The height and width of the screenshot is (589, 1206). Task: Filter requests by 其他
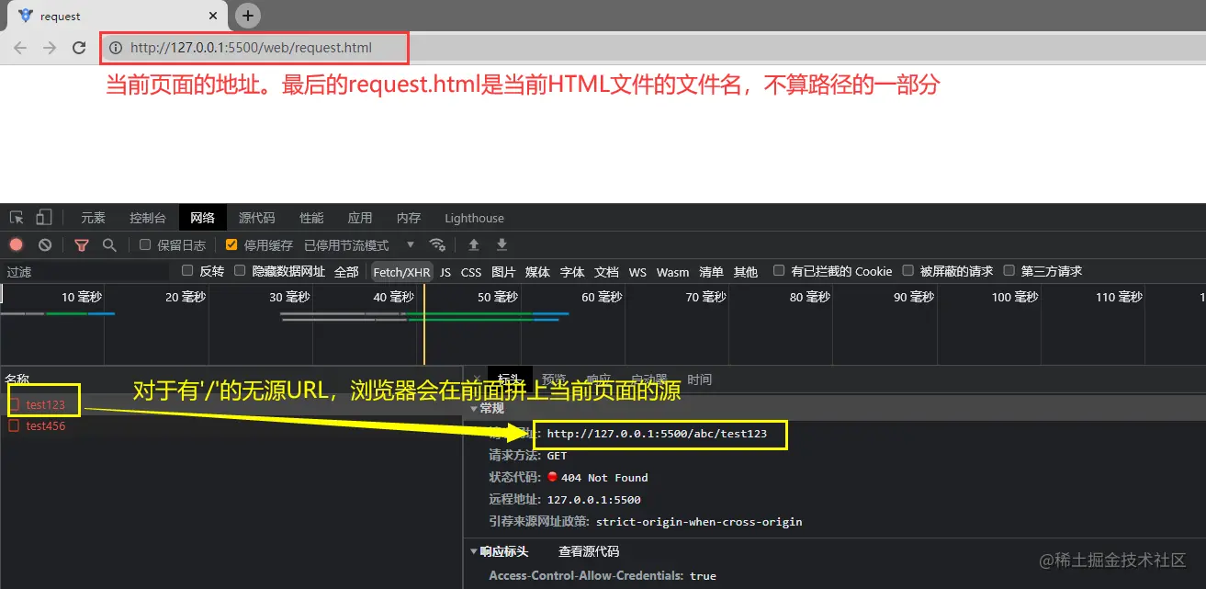tap(746, 272)
